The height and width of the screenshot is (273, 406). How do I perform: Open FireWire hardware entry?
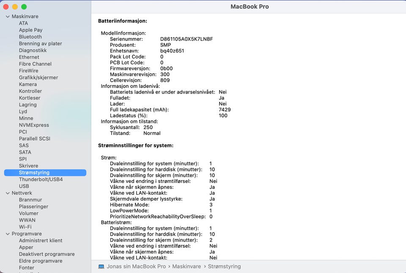[x=28, y=71]
